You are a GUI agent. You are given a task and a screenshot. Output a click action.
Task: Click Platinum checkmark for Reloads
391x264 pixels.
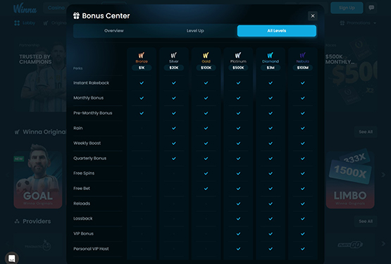click(238, 203)
